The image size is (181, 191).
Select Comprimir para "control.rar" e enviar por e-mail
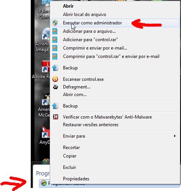(x=111, y=56)
